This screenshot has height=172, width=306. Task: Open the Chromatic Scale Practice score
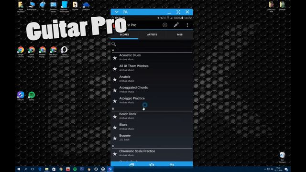(x=152, y=153)
